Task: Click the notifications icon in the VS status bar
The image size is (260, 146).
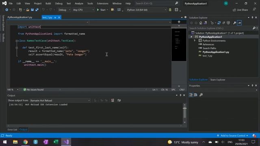Action: tap(254, 135)
